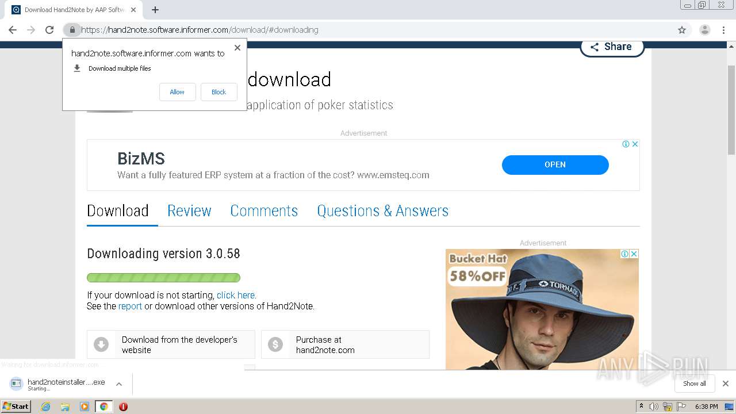The image size is (736, 414).
Task: Open the Windows Start menu
Action: coord(16,406)
